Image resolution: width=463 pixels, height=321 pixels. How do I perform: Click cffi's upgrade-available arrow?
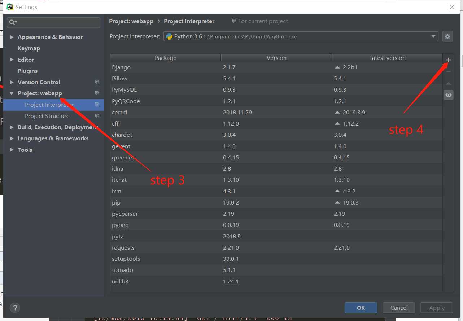click(x=337, y=123)
